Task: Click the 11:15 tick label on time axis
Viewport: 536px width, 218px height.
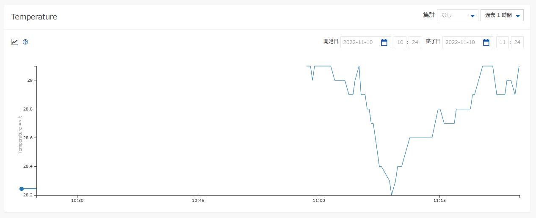Action: (439, 201)
